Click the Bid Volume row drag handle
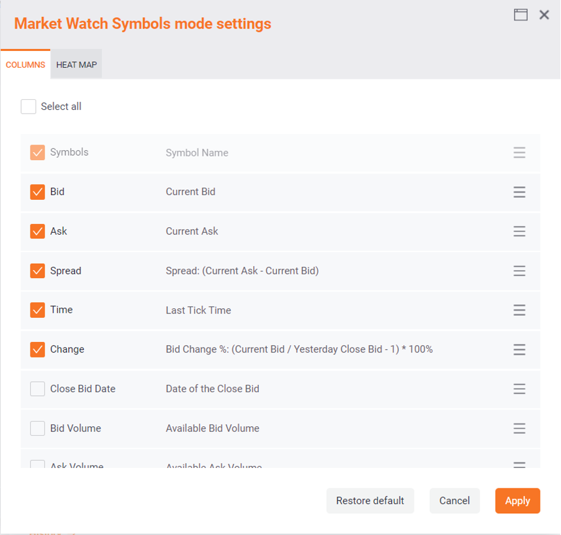This screenshot has width=561, height=535. [x=519, y=428]
